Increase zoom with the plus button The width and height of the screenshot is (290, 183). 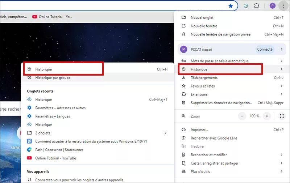click(267, 116)
